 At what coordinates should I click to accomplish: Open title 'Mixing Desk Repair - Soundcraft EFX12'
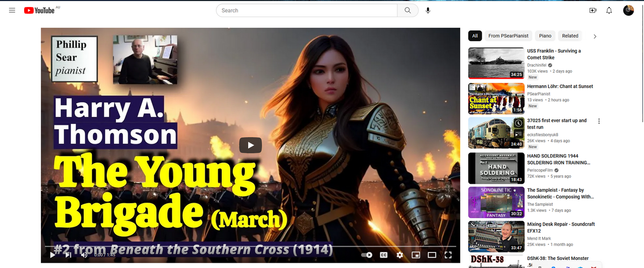[561, 227]
